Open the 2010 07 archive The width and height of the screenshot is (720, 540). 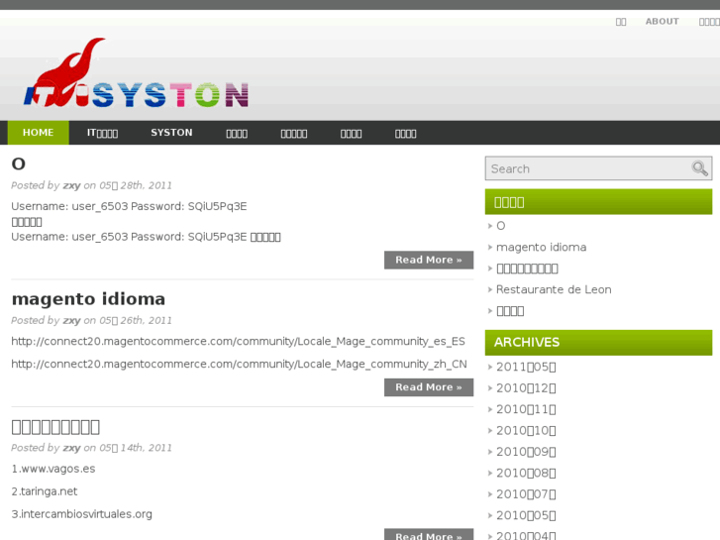click(x=526, y=493)
